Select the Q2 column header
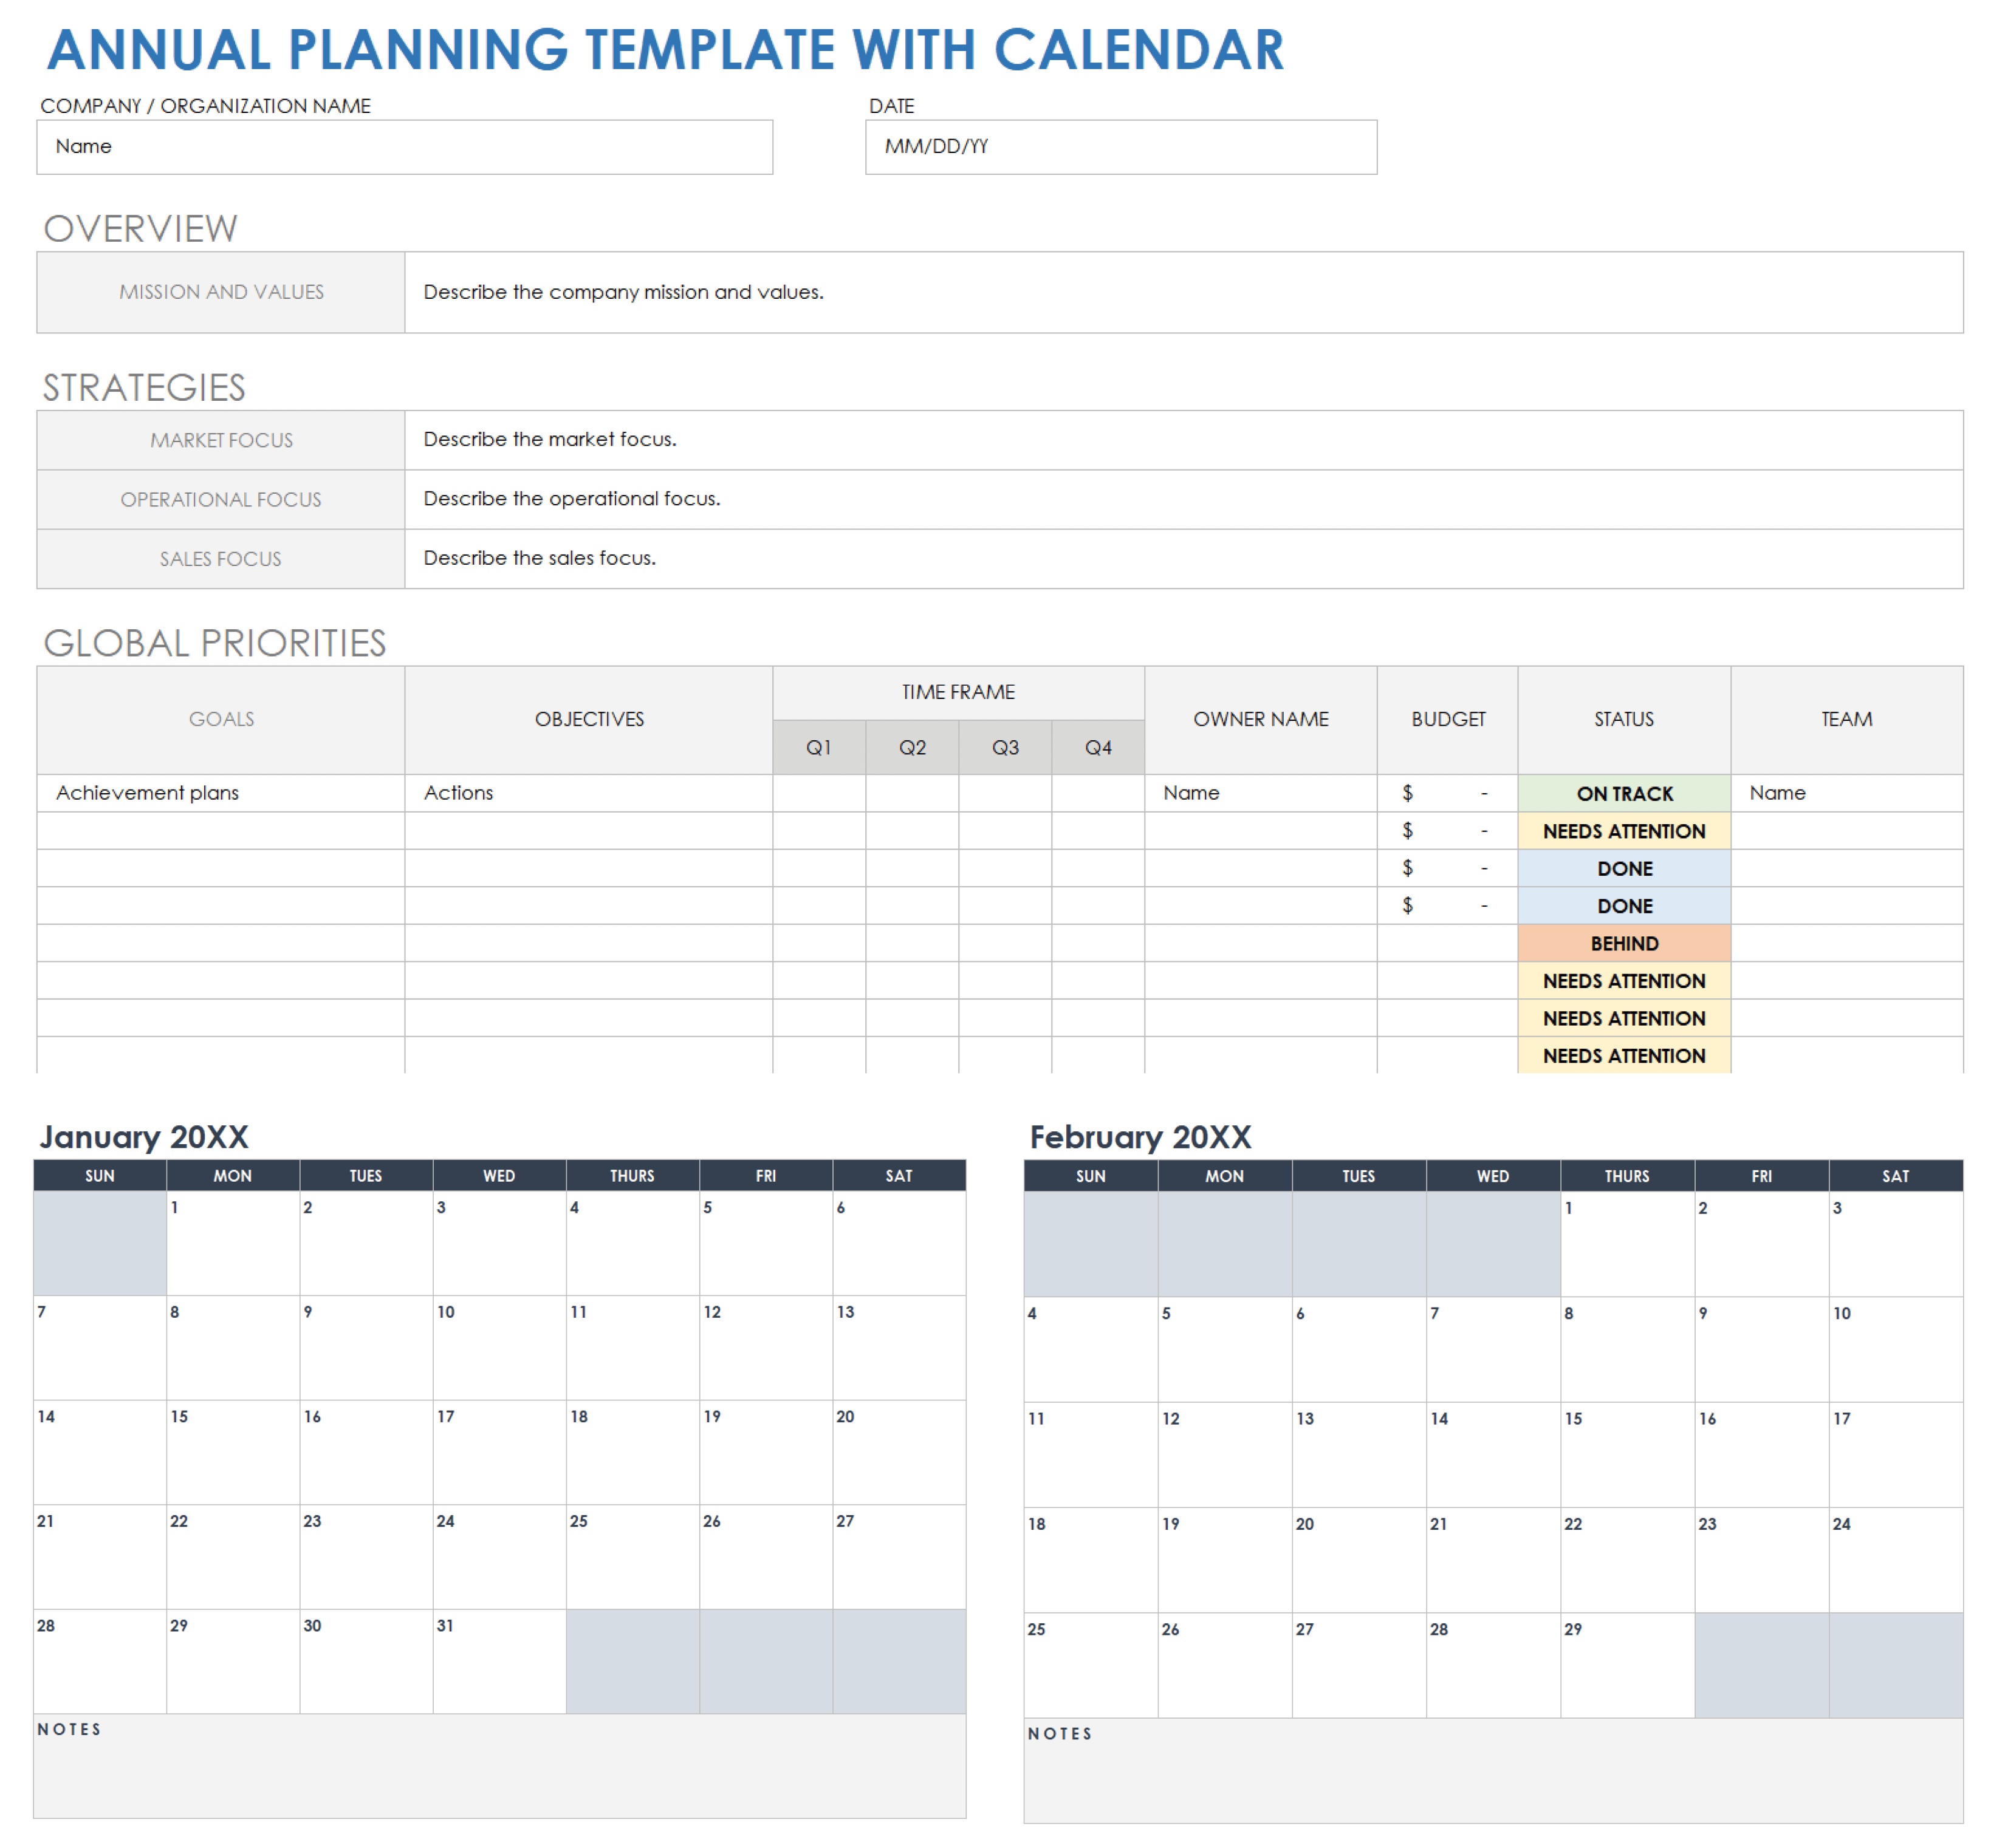The width and height of the screenshot is (2005, 1848). (x=913, y=747)
